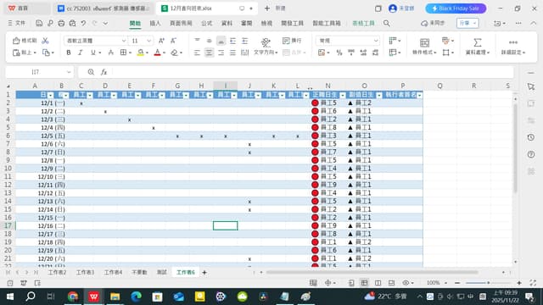The height and width of the screenshot is (305, 543).
Task: Open the Insert ribbon tab
Action: click(154, 23)
